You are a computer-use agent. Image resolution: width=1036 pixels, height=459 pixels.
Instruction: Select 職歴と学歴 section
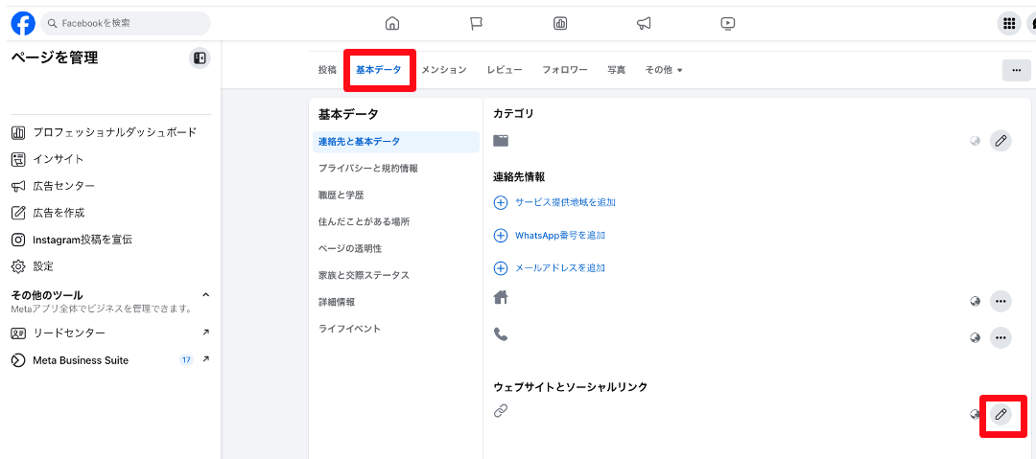click(396, 195)
